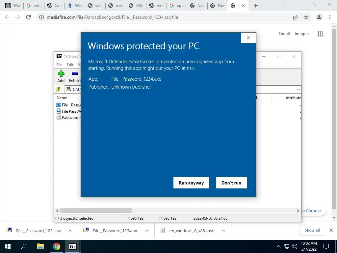Click the 7-Zip horizontal scrollbar thumb
Screen dimensions: 337x253
(x=96, y=211)
